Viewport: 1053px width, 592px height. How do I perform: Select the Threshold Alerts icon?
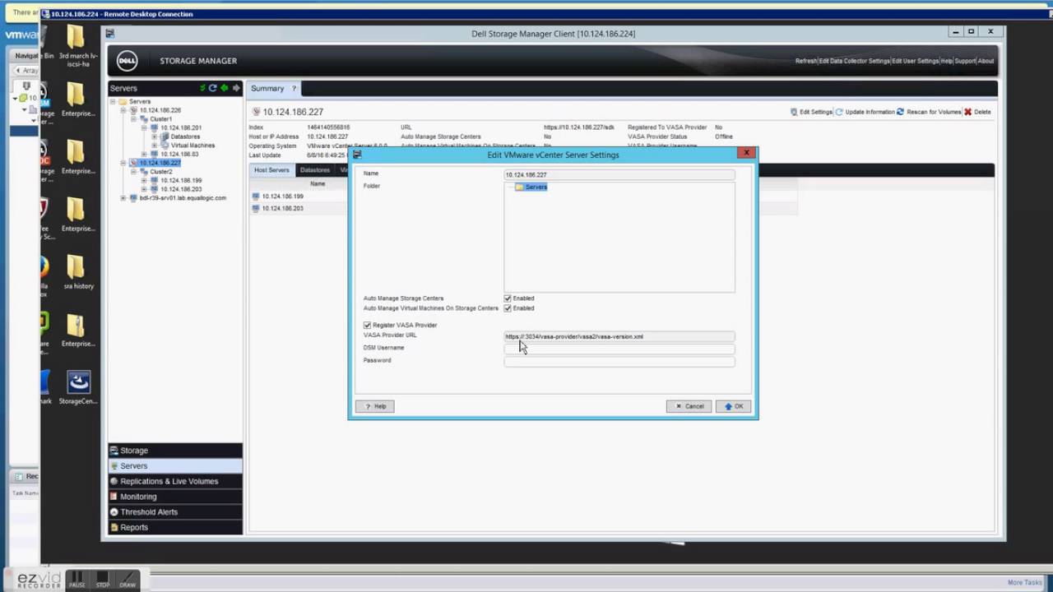coord(114,511)
